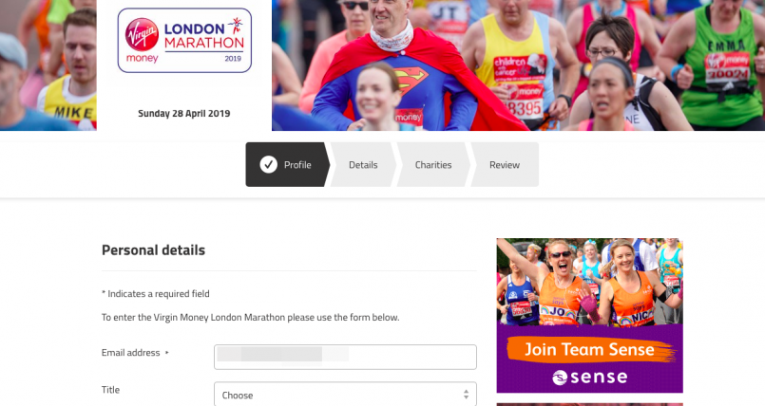The image size is (765, 406).
Task: Click the Personal details heading
Action: pyautogui.click(x=153, y=250)
